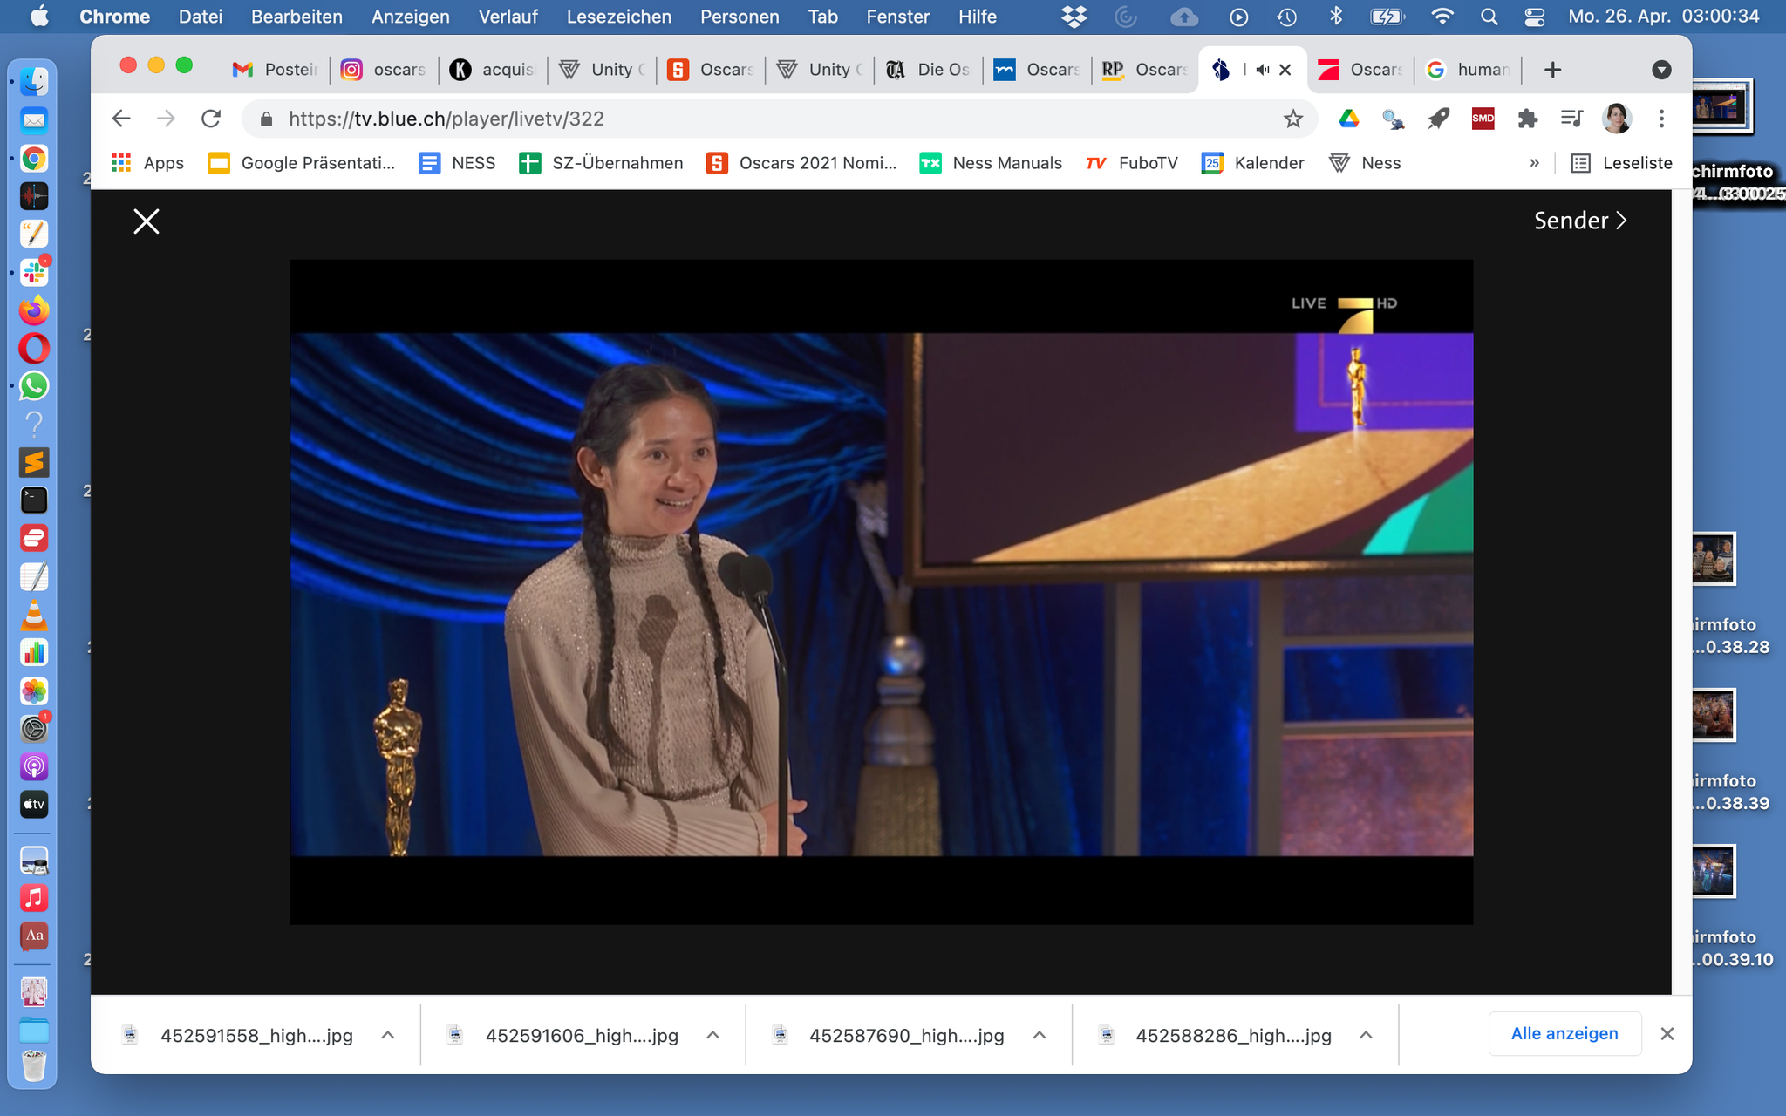
Task: Mute the playing tab's speaker icon
Action: pos(1262,70)
